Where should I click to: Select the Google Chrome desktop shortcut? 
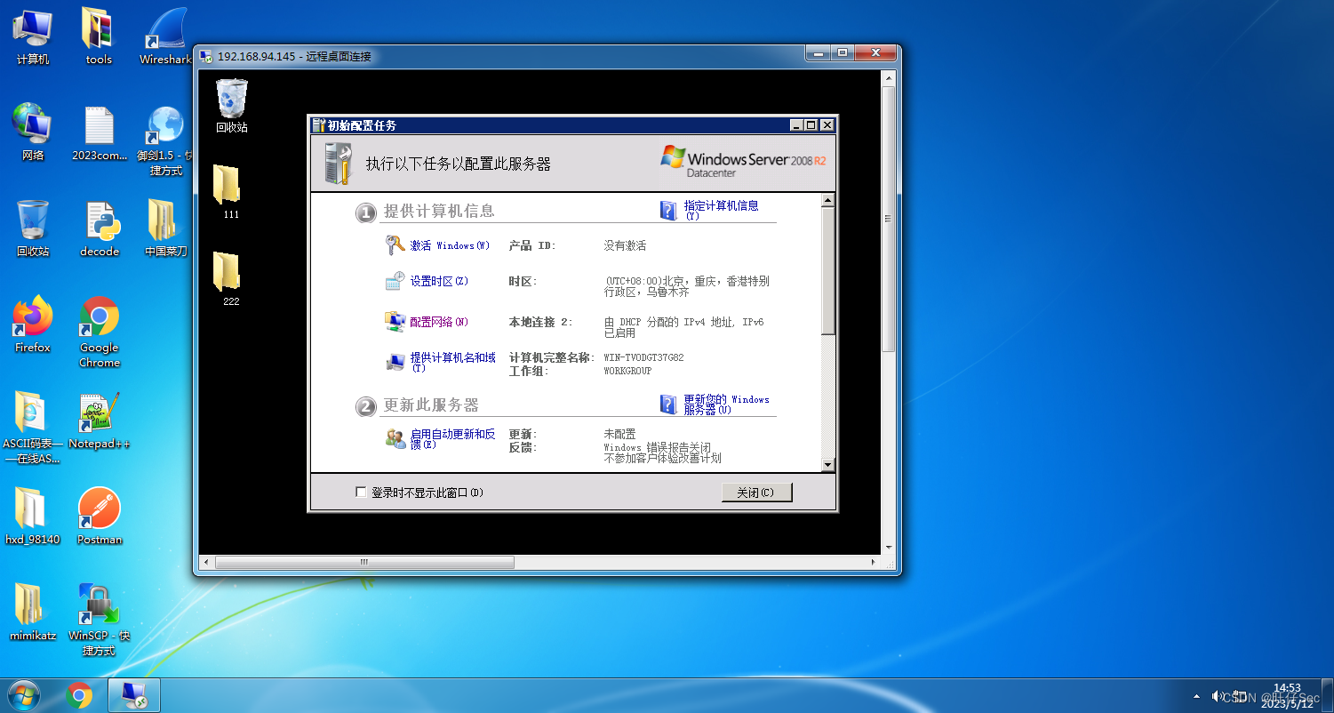click(x=99, y=332)
